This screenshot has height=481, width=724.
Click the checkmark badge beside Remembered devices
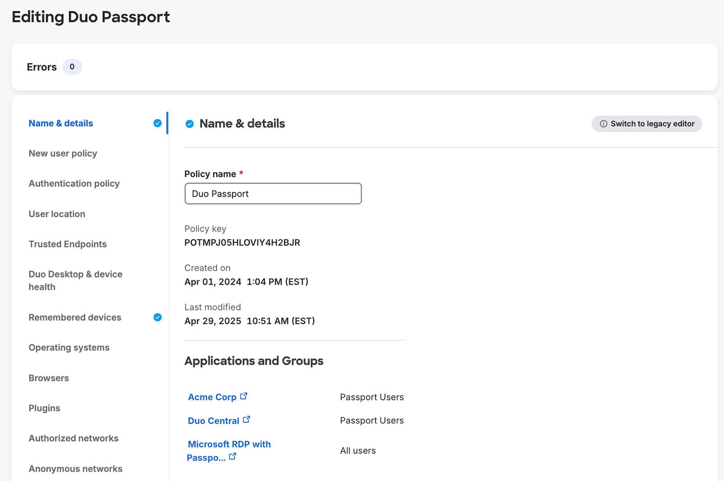coord(157,317)
